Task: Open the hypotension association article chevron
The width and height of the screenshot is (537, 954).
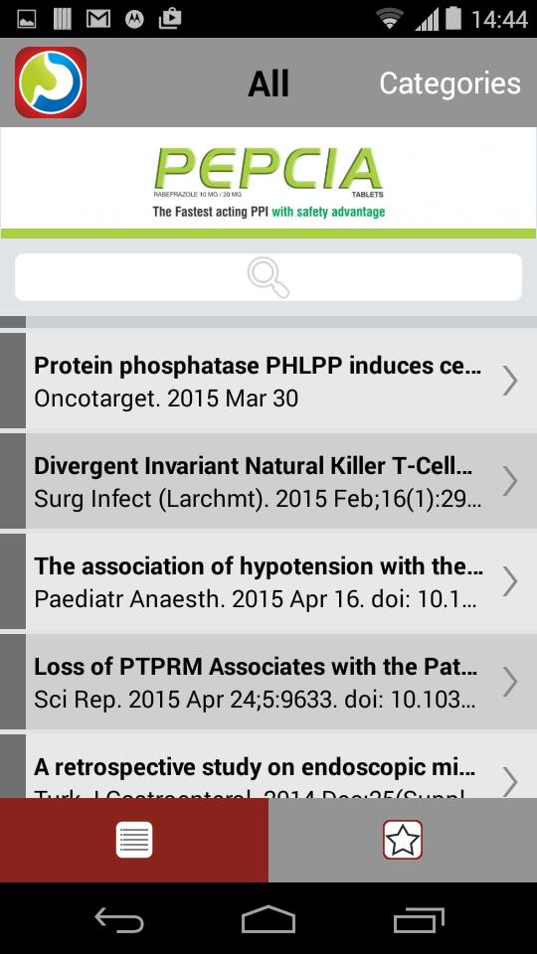Action: (x=509, y=581)
